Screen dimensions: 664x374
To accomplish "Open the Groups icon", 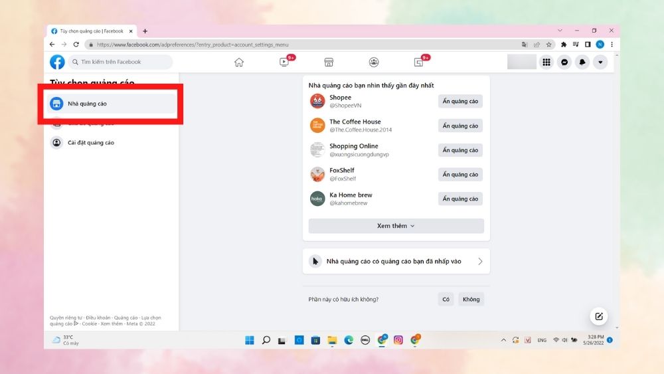I will click(x=374, y=62).
